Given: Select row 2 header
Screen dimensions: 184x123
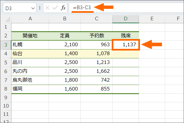Looking at the screenshot, I should pyautogui.click(x=6, y=36).
